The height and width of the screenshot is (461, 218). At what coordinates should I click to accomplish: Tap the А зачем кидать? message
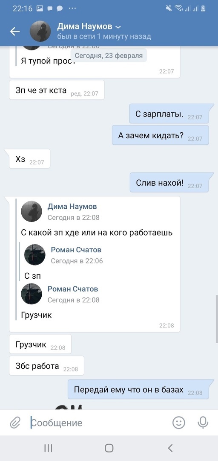(160, 135)
